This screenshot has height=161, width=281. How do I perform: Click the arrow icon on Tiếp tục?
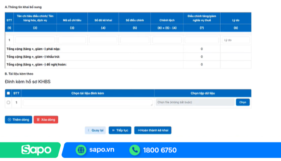point(113,130)
